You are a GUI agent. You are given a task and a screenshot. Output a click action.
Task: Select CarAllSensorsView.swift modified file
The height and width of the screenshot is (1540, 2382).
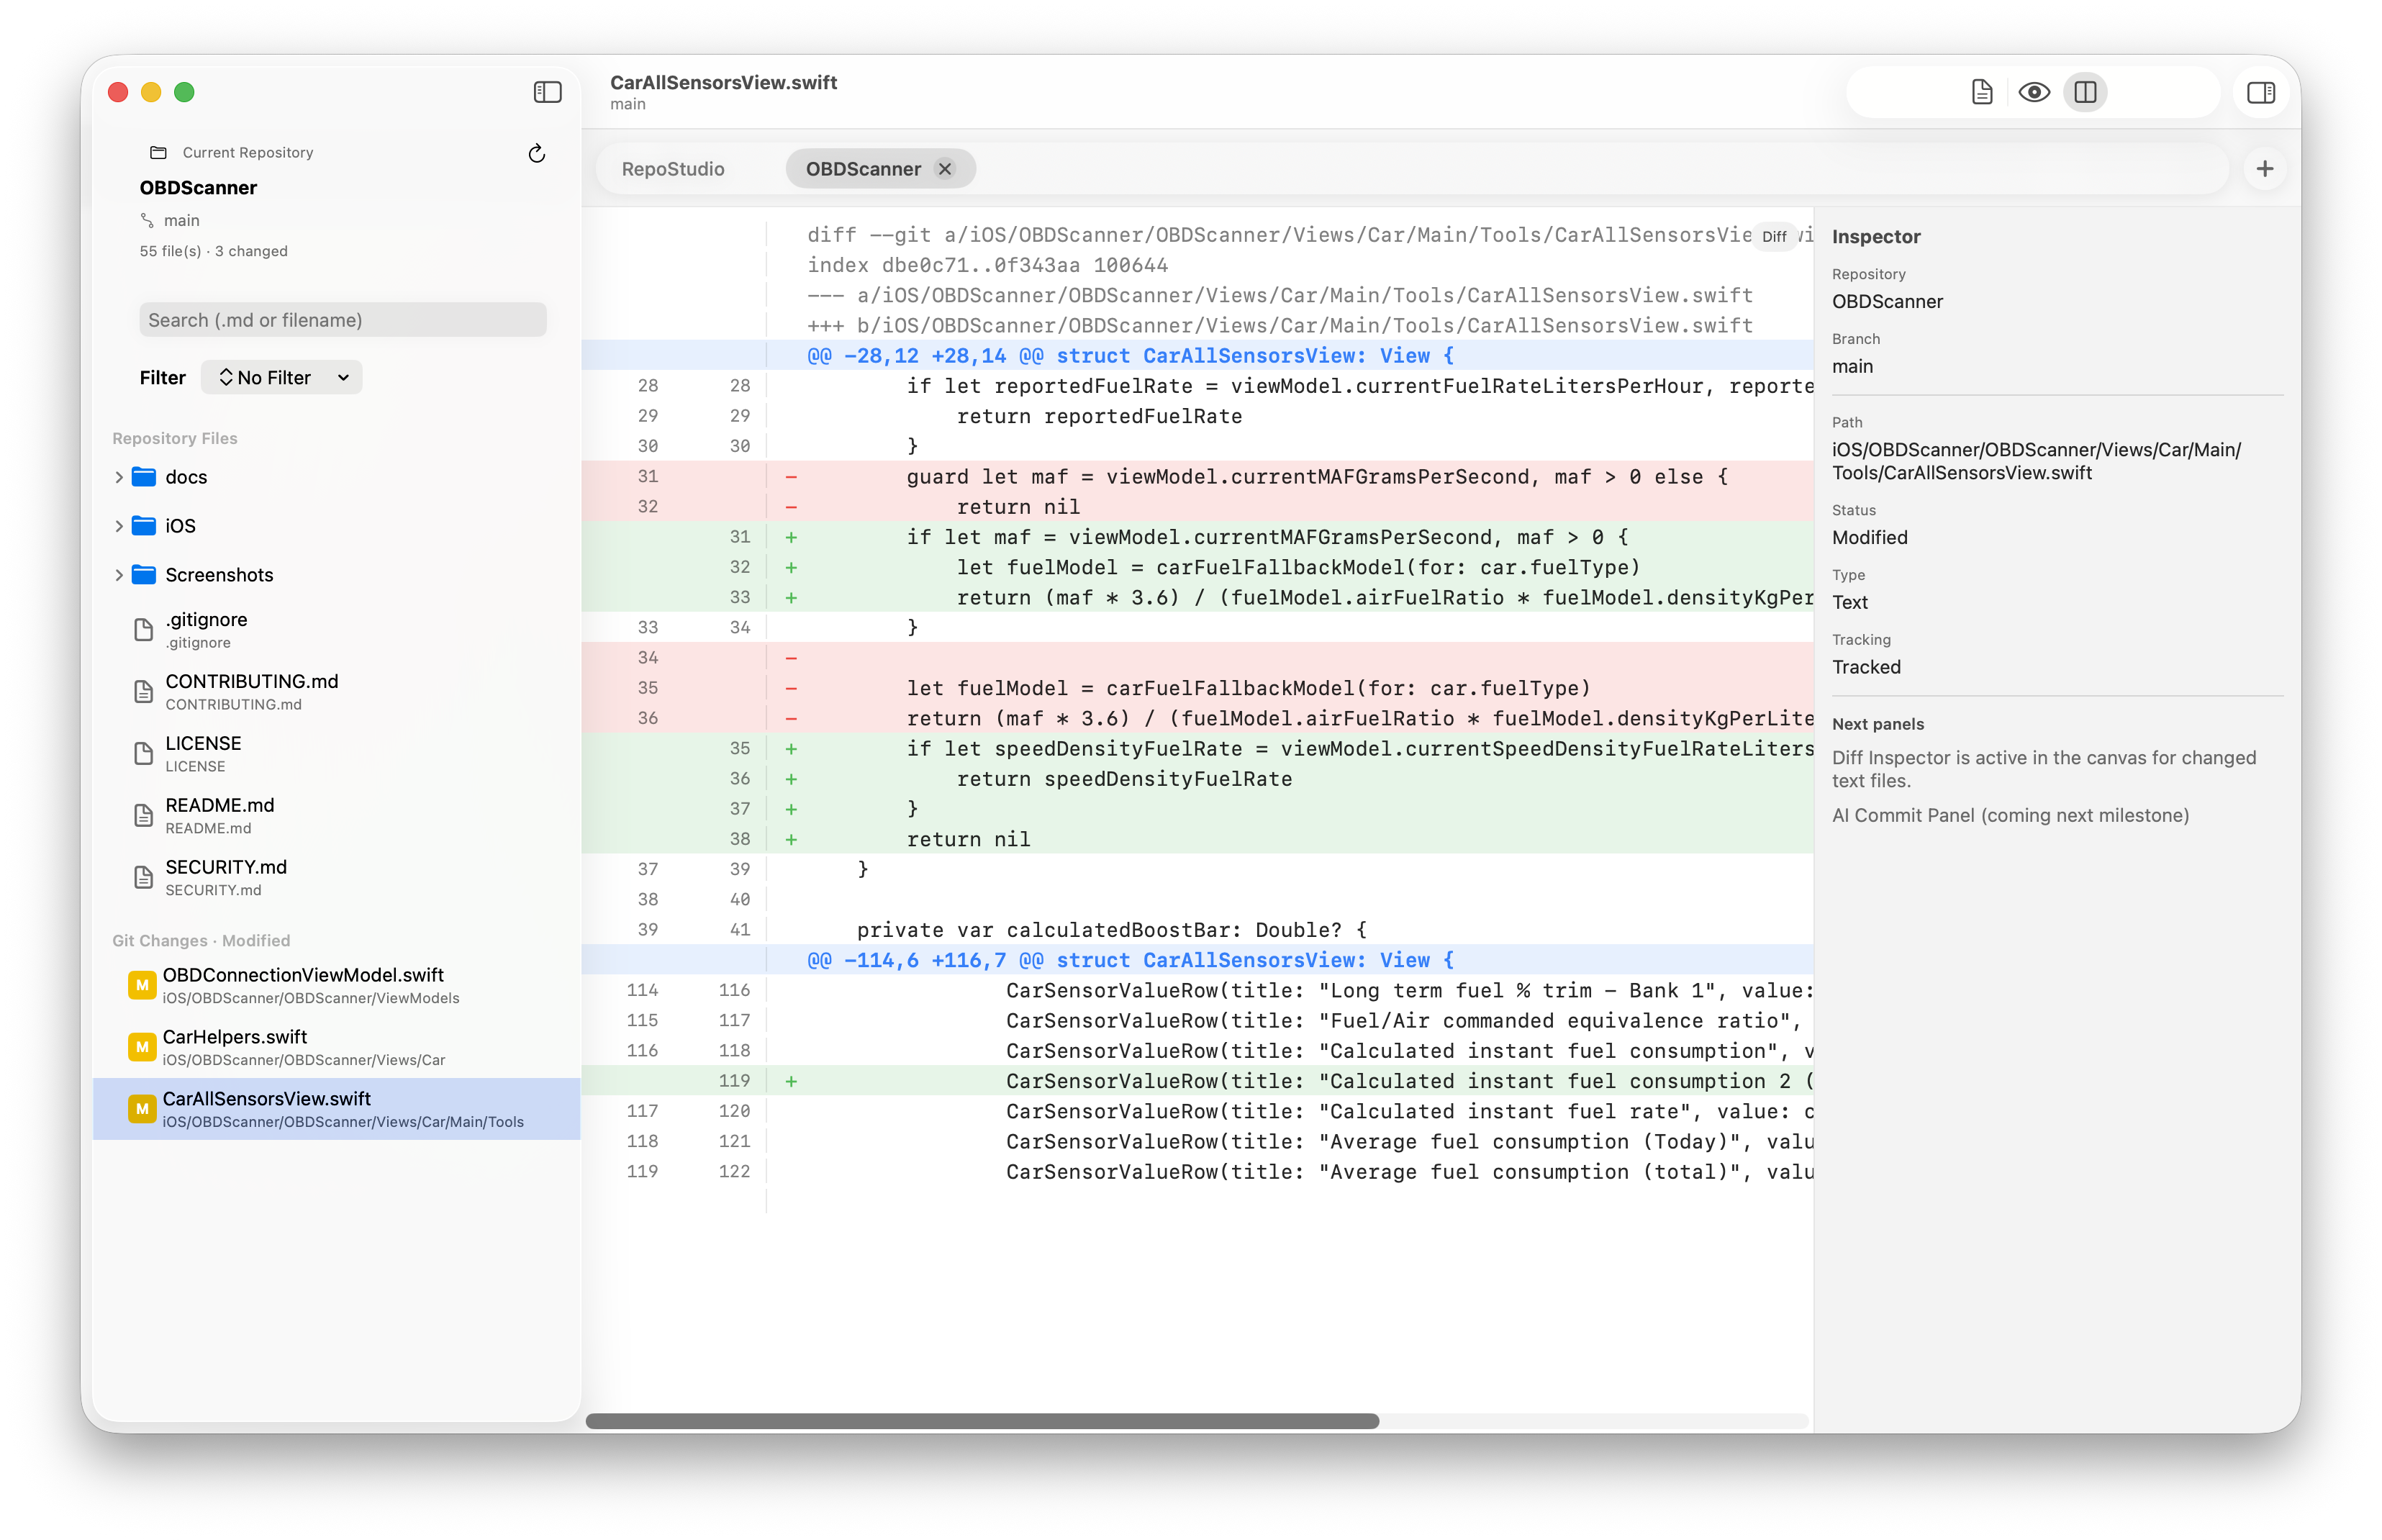pos(336,1109)
